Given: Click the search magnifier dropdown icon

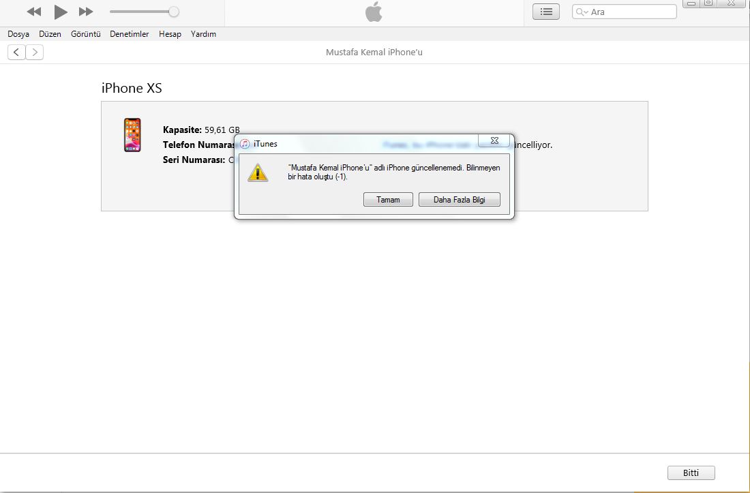Looking at the screenshot, I should [582, 12].
